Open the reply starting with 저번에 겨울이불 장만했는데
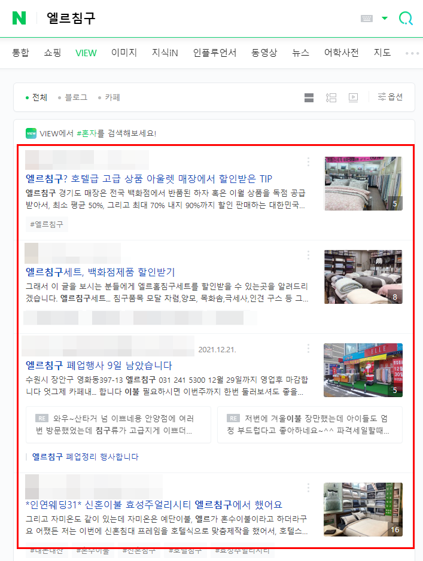Screen dimensions: 423x561 (310, 425)
